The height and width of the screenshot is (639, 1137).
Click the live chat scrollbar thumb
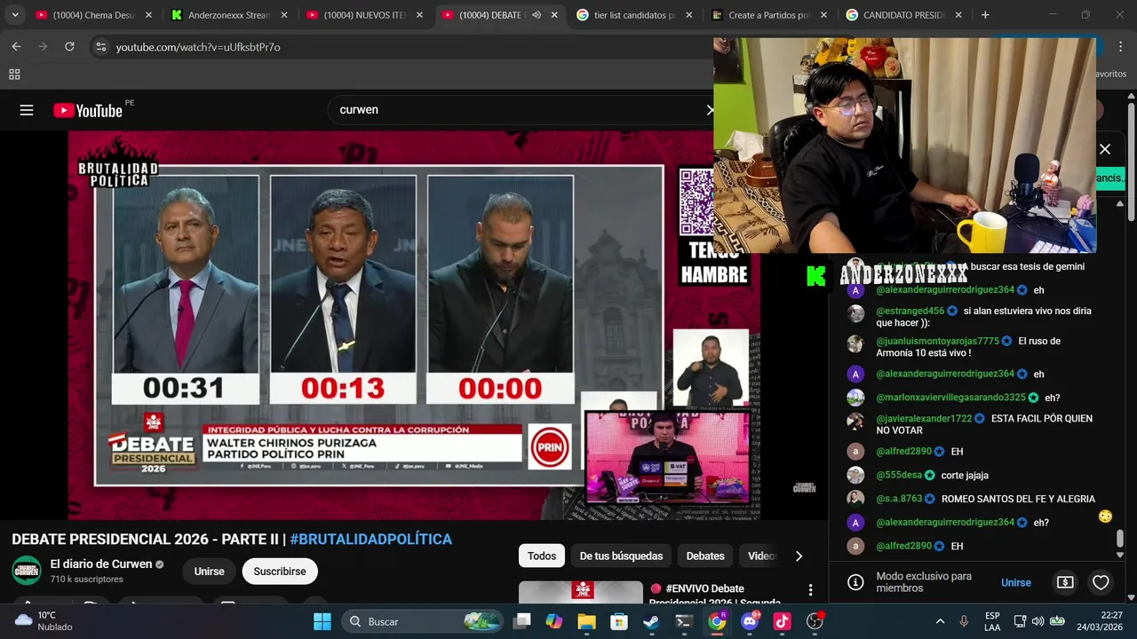point(1120,539)
